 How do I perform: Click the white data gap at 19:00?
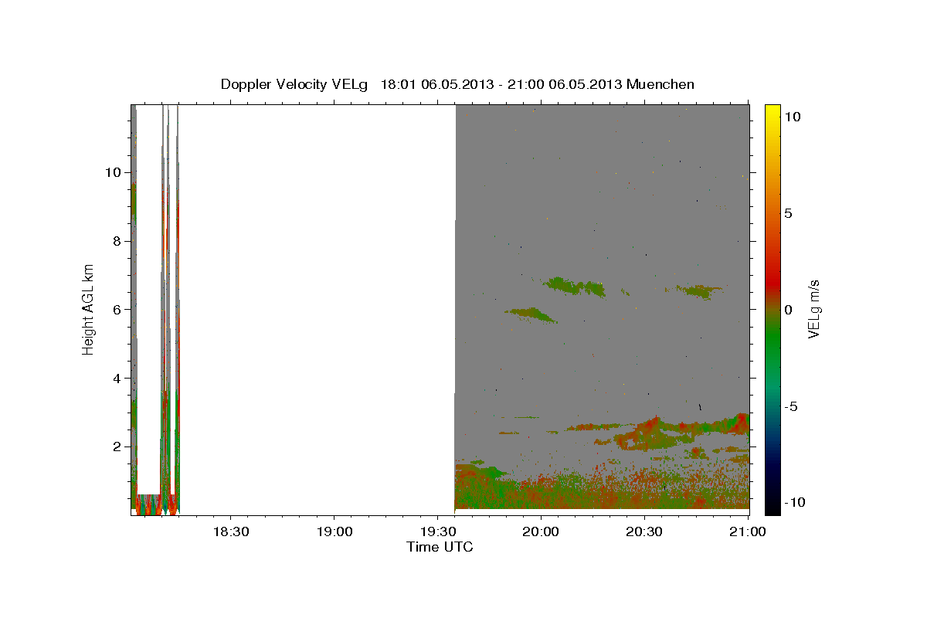tap(317, 309)
